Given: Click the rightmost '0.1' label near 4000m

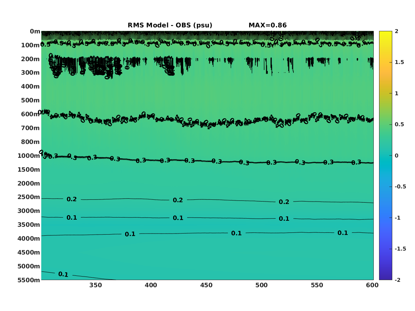Looking at the screenshot, I should tap(342, 233).
